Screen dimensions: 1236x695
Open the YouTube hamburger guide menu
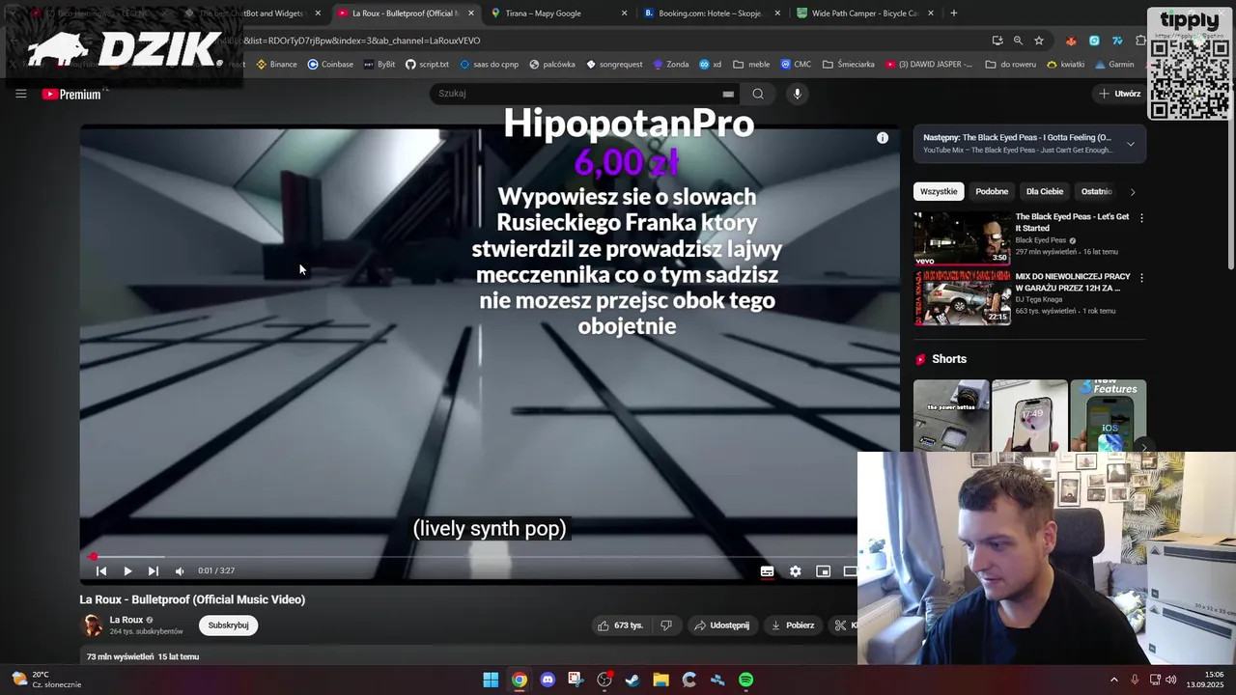click(x=20, y=94)
